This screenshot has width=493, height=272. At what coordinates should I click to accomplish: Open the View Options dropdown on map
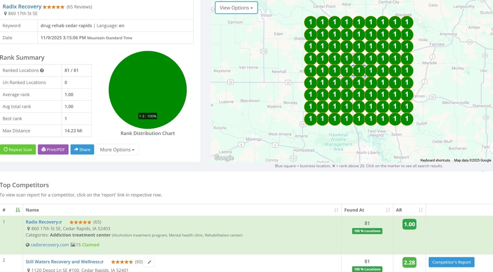click(236, 8)
